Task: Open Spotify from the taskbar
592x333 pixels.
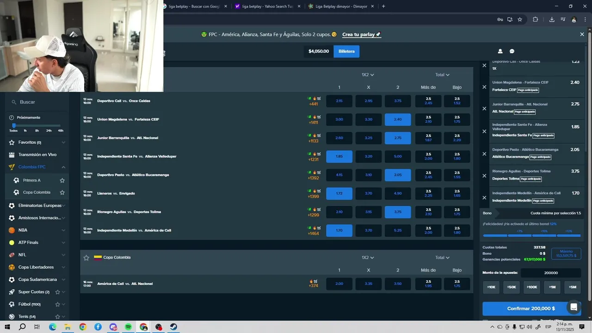Action: (128, 327)
